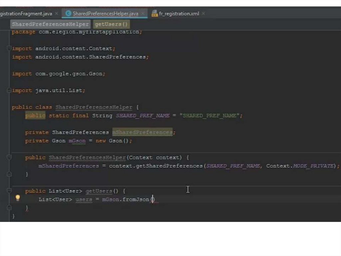Close the RegistrationFragment.java tab
The image size is (341, 256).
click(56, 13)
